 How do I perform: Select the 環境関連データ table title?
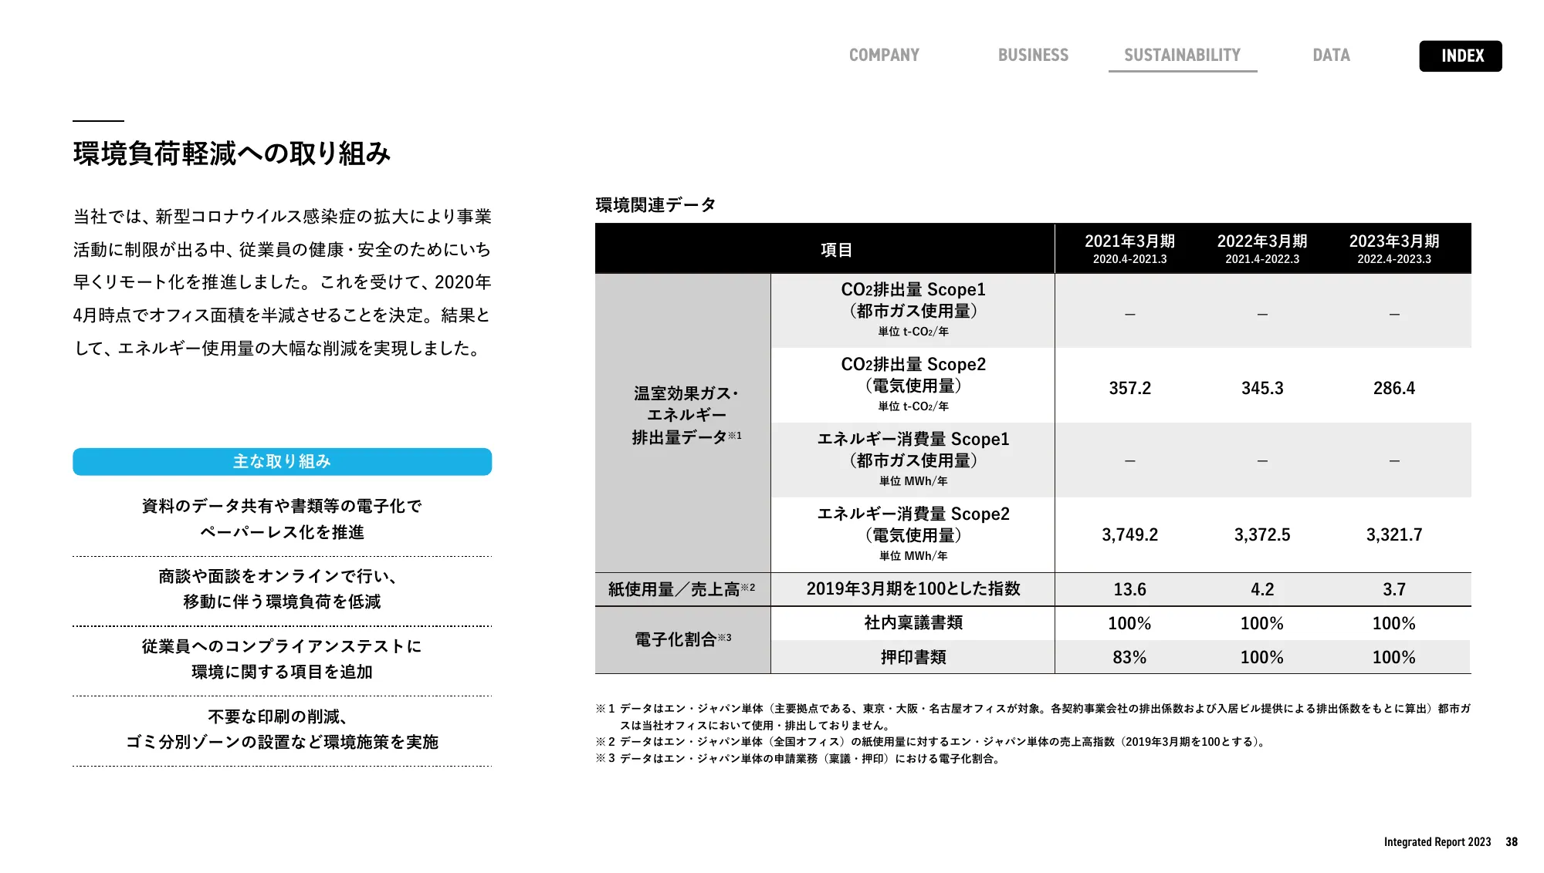point(656,204)
